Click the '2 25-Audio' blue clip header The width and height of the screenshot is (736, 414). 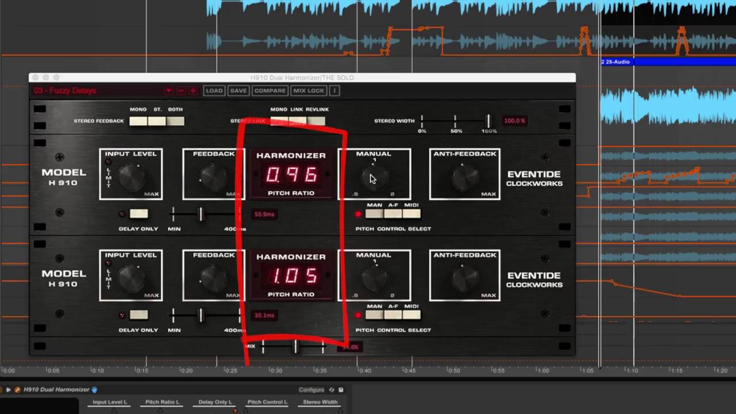pyautogui.click(x=668, y=62)
